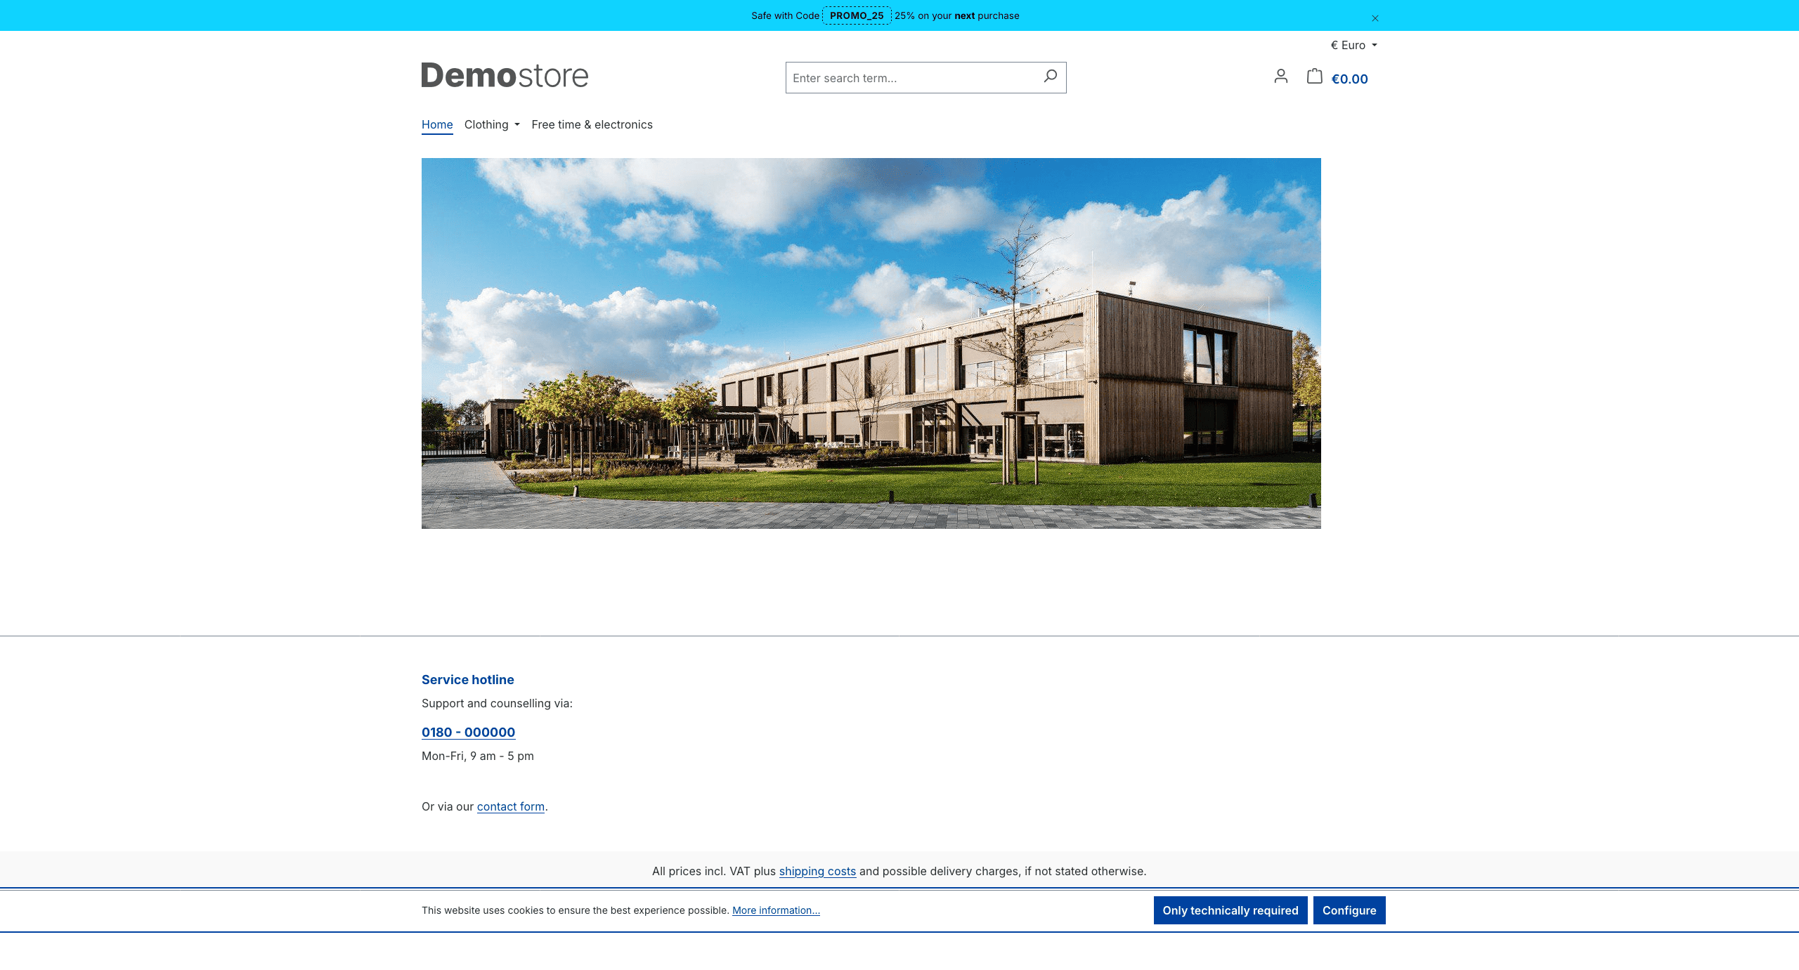Click the Demostore logo
The height and width of the screenshot is (970, 1799).
pyautogui.click(x=505, y=76)
